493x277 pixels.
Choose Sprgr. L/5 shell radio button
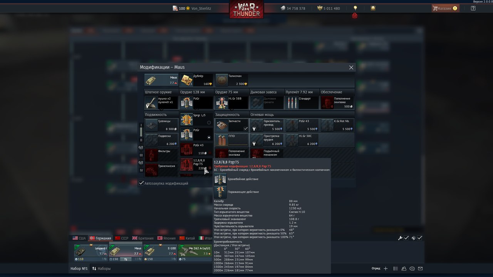(209, 122)
